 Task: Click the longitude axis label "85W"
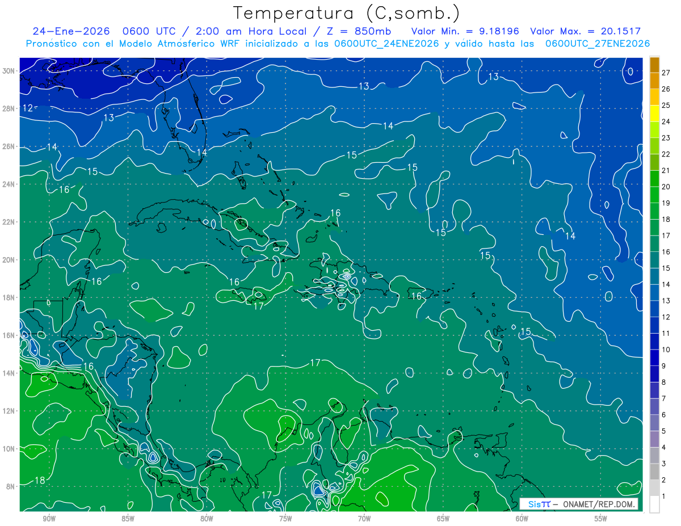128,519
